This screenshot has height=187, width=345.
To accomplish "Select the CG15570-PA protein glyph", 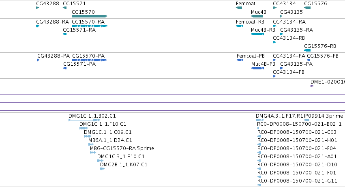I will [89, 60].
